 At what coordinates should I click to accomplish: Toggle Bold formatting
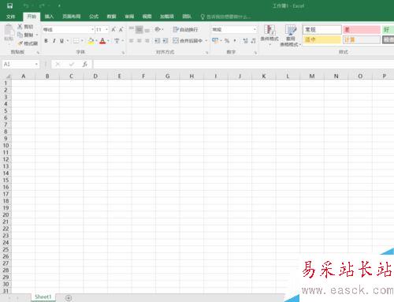point(46,41)
